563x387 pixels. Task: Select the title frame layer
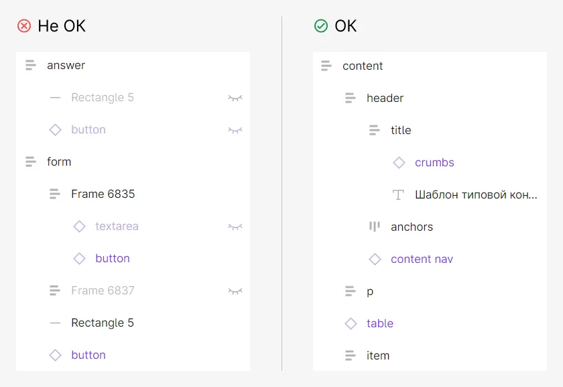(430, 130)
